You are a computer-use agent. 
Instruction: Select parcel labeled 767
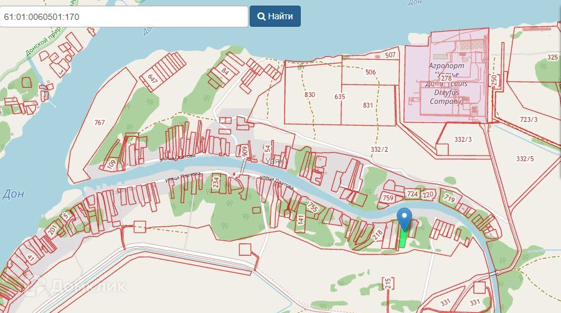(100, 123)
